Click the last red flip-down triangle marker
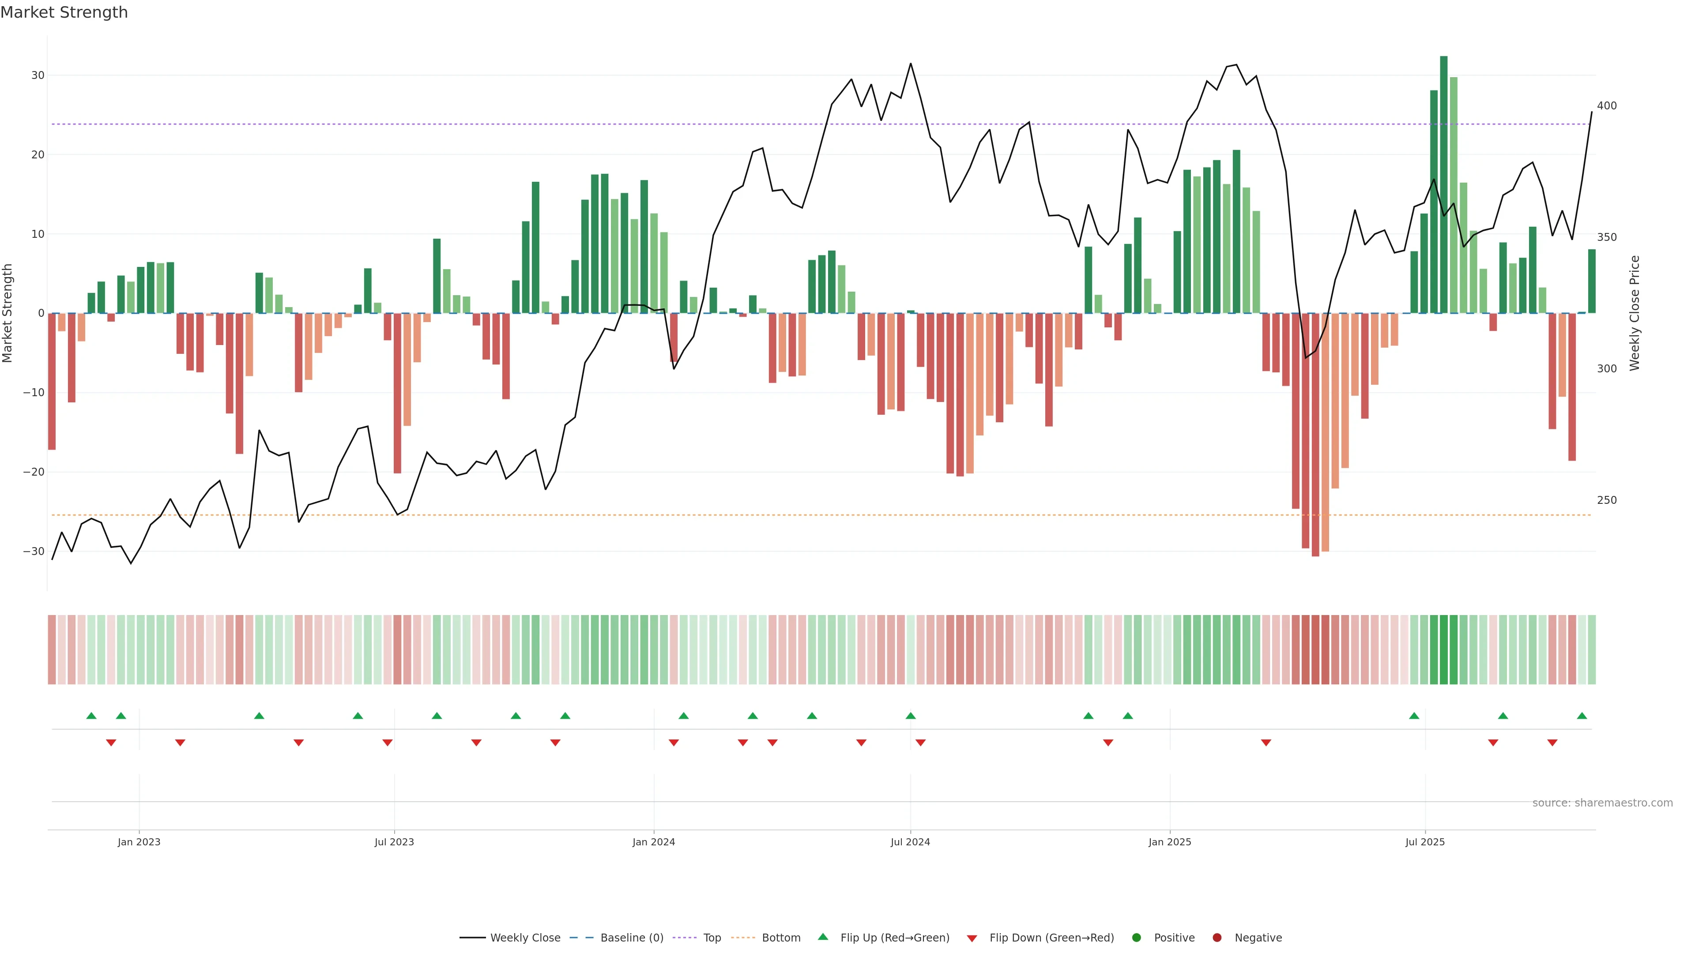 point(1552,743)
